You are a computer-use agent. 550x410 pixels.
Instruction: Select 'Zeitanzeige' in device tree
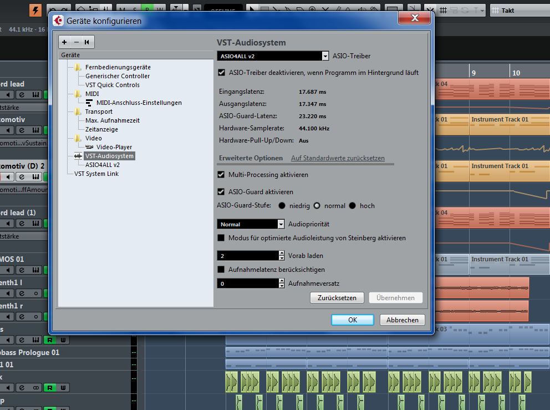101,129
